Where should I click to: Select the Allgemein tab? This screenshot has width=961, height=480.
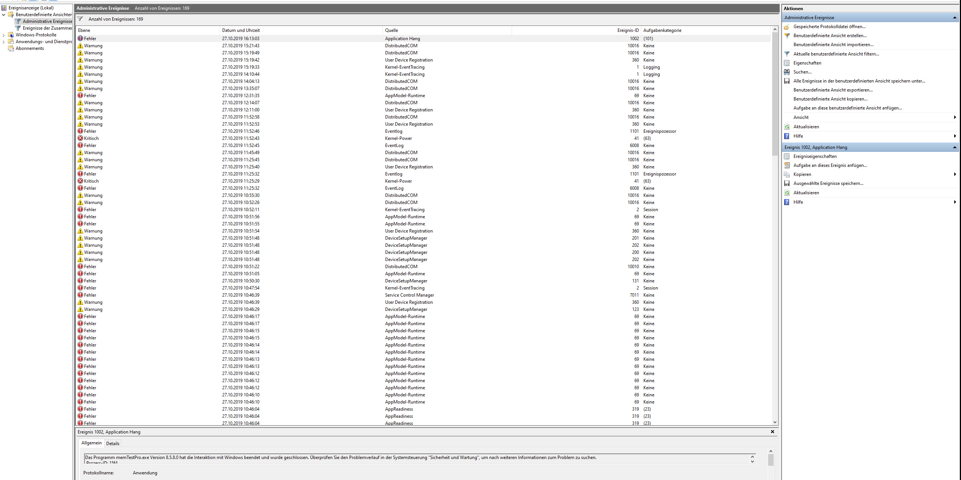(91, 443)
